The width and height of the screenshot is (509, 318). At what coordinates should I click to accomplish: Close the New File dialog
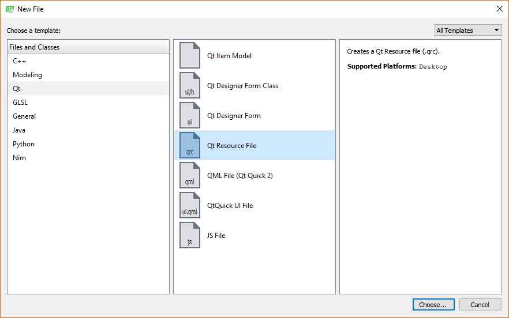tap(499, 9)
